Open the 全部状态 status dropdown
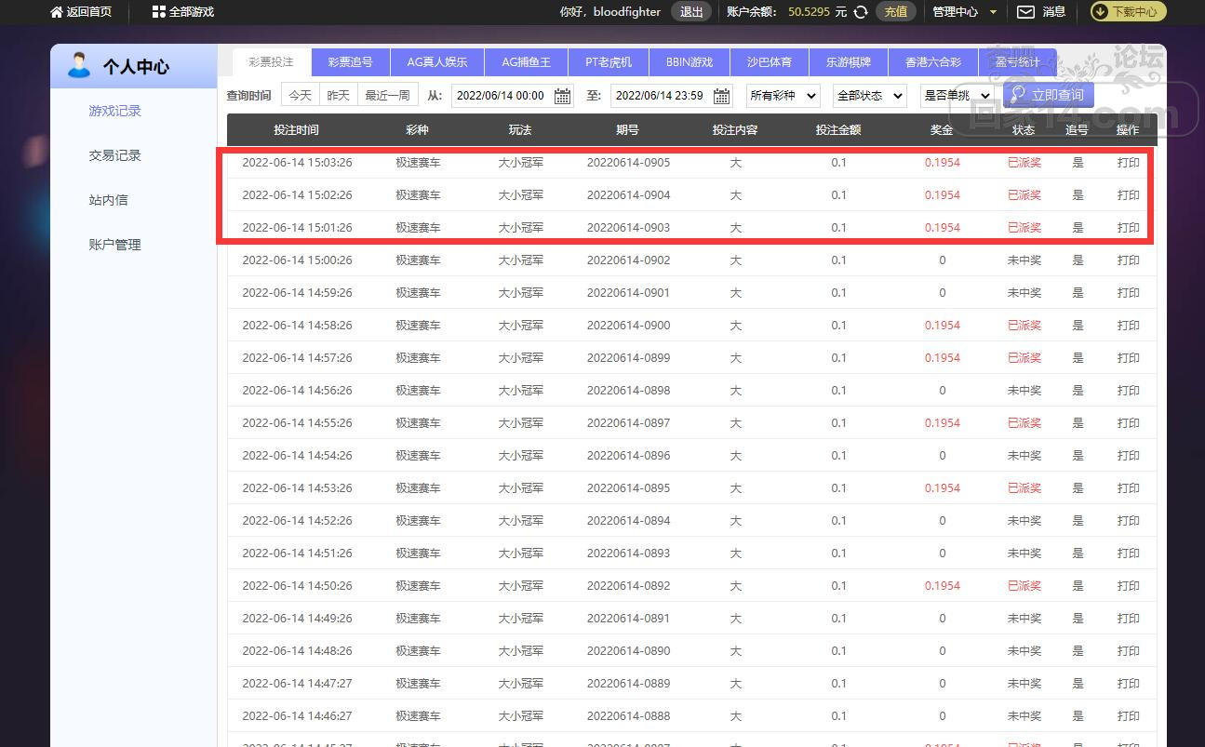This screenshot has width=1205, height=747. [870, 96]
